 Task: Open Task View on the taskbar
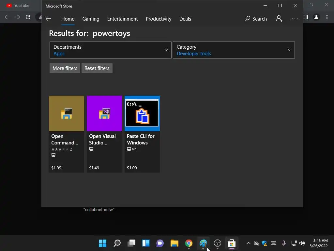[131, 243]
